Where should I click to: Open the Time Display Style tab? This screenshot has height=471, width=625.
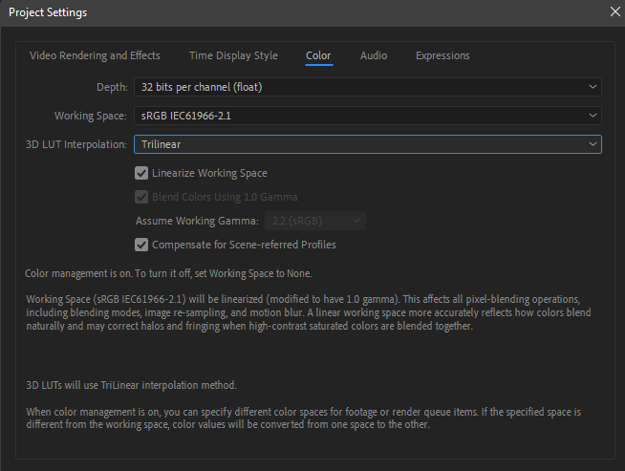tap(233, 55)
